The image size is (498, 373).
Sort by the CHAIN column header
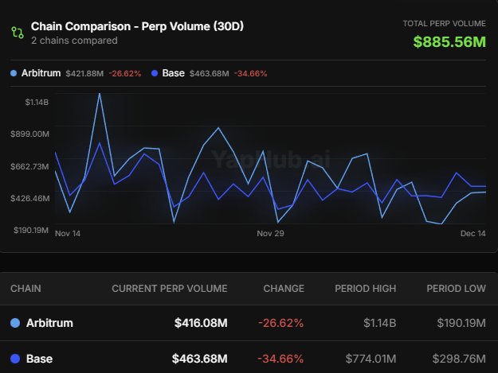[x=25, y=289]
